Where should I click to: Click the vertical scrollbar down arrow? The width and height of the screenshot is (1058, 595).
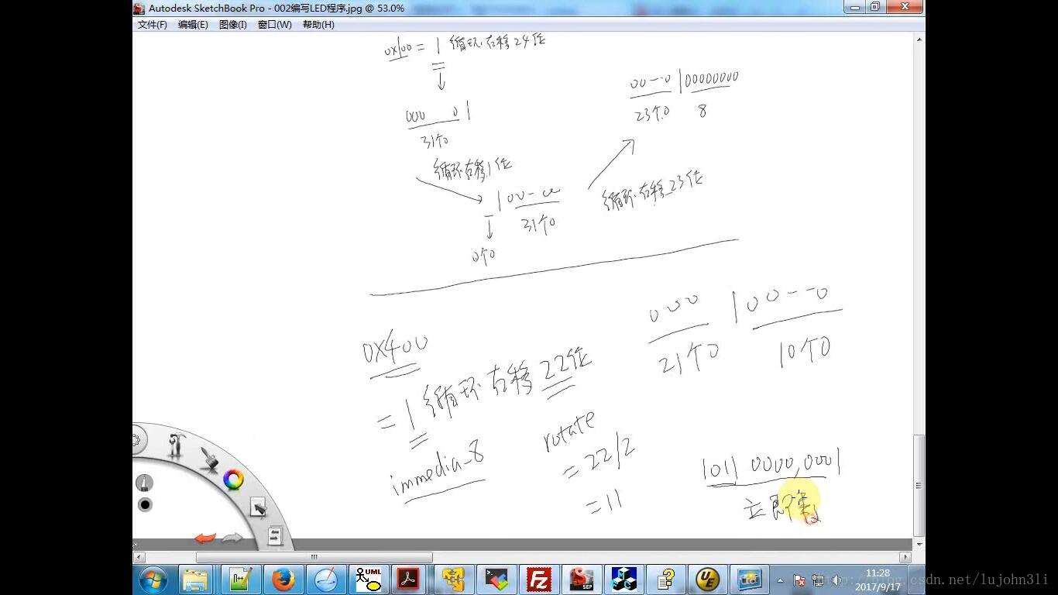click(x=919, y=545)
